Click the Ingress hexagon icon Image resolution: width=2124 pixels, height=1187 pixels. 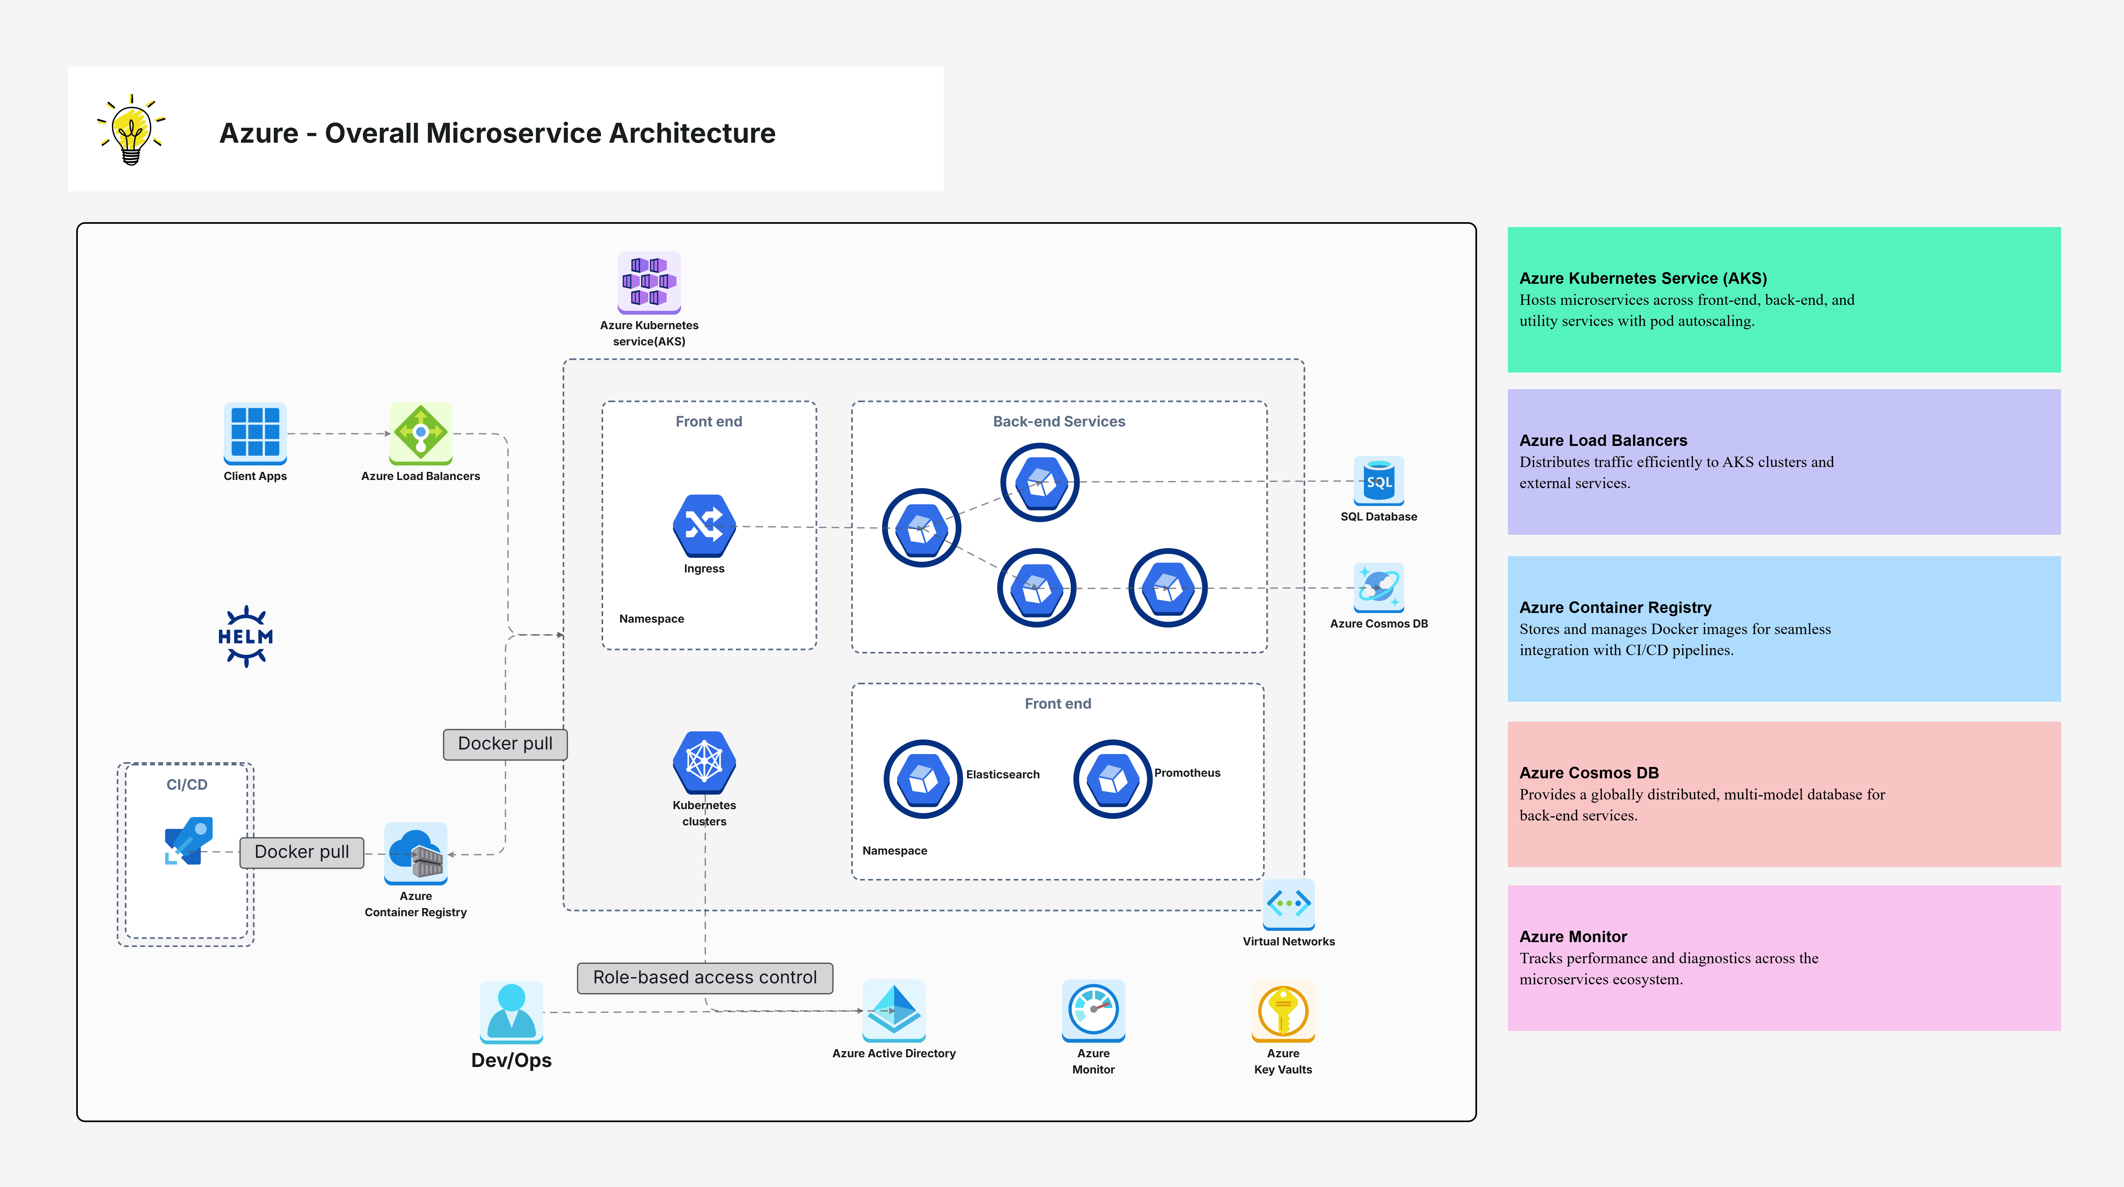tap(704, 526)
